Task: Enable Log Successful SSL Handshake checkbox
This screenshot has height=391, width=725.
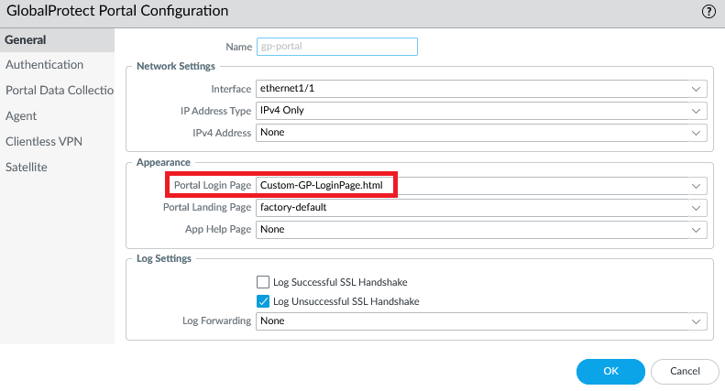Action: (264, 282)
